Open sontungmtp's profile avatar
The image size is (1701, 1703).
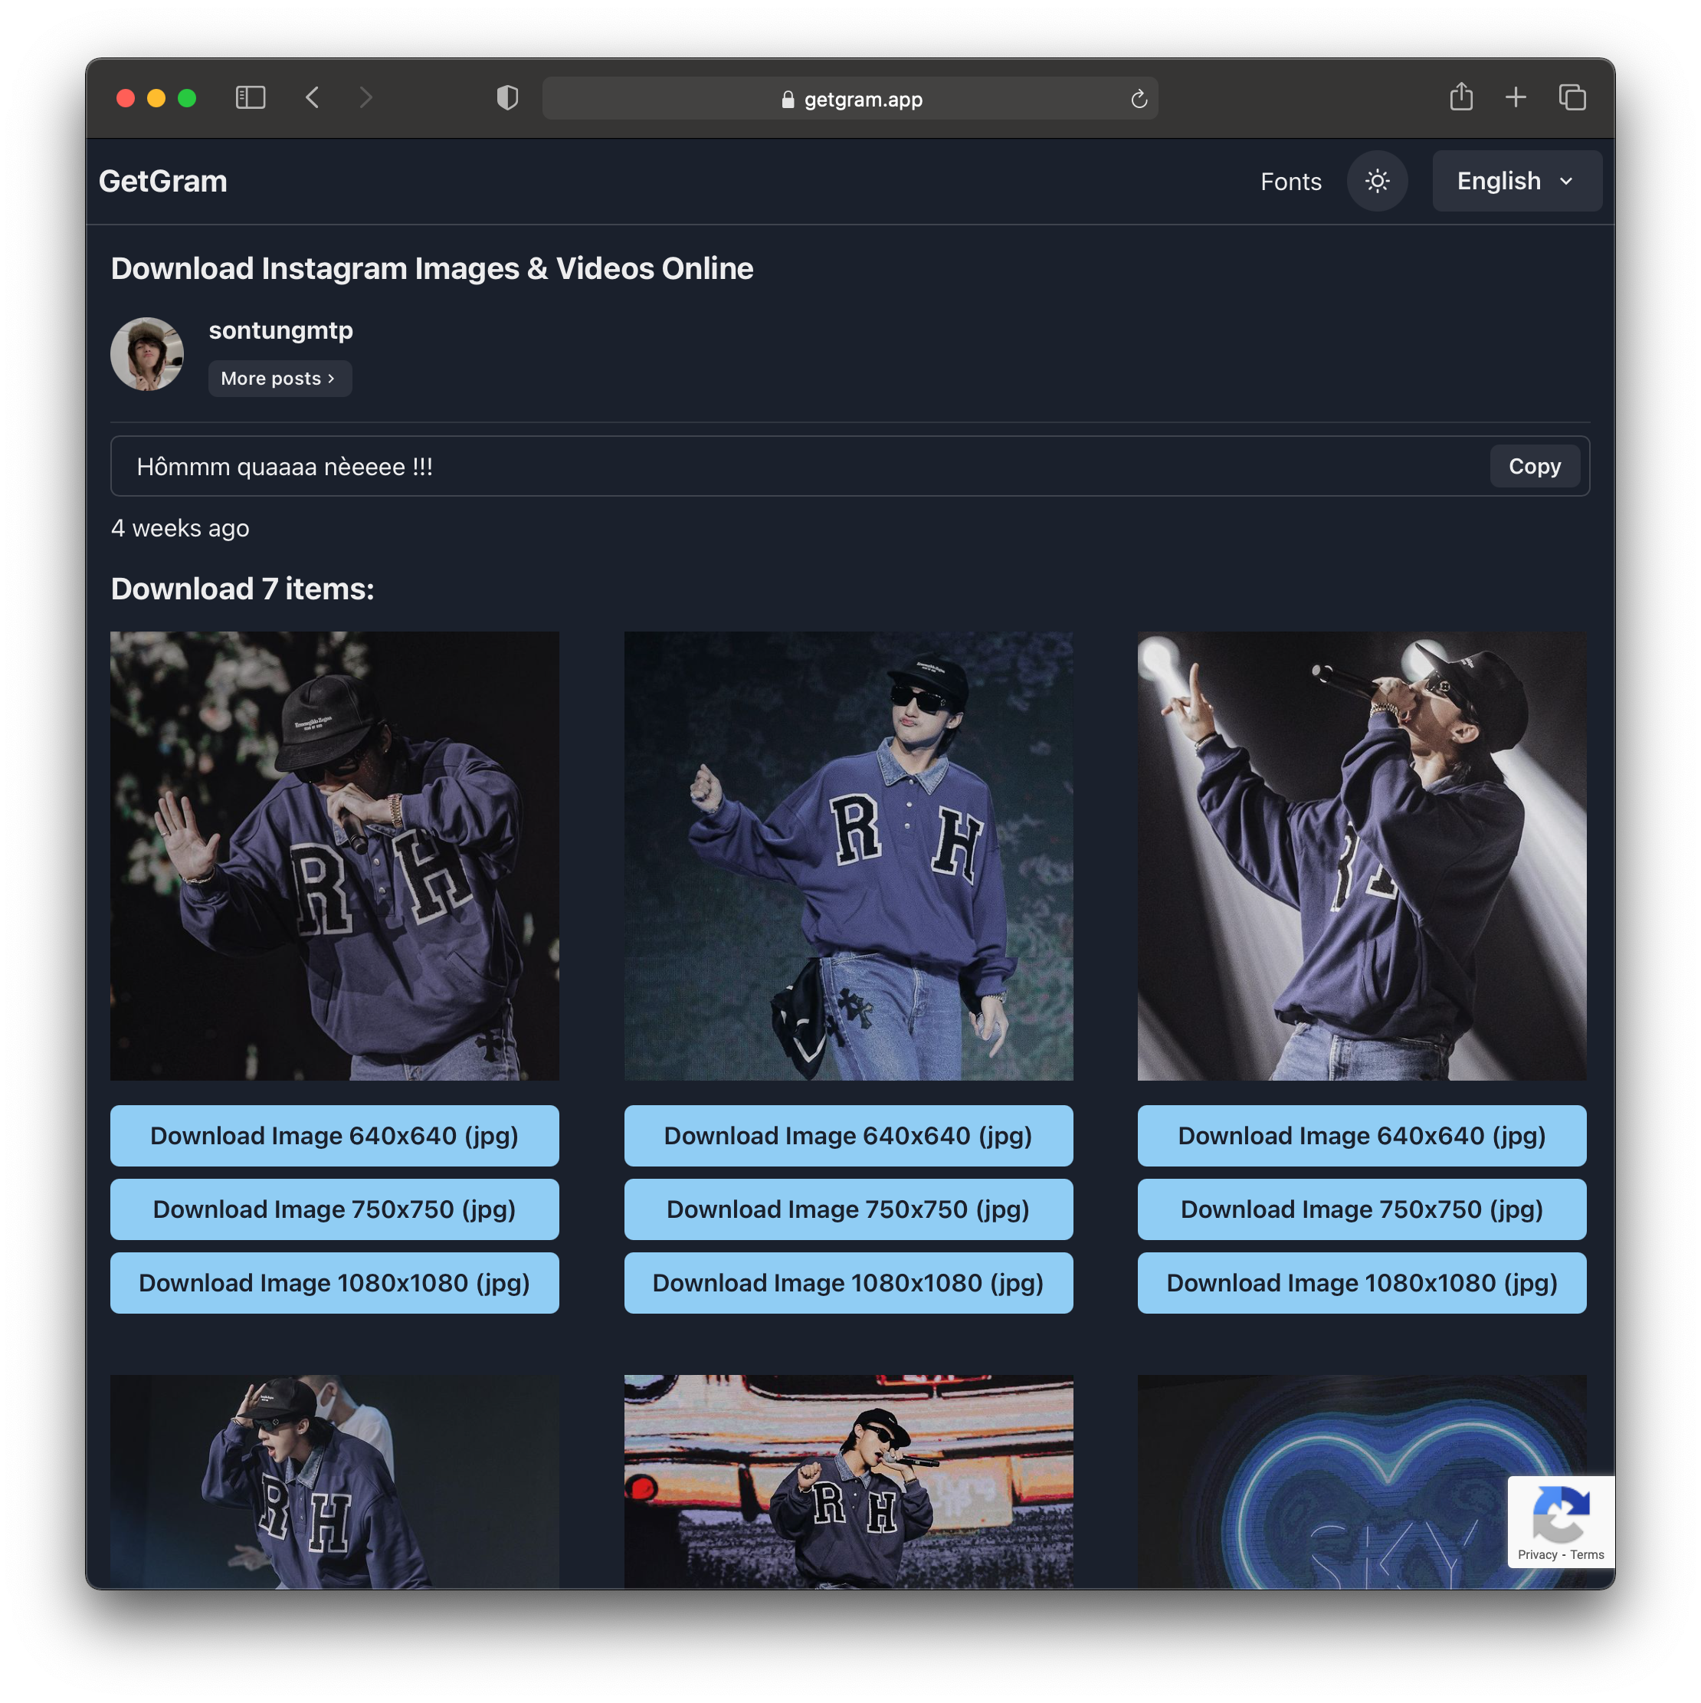click(146, 353)
